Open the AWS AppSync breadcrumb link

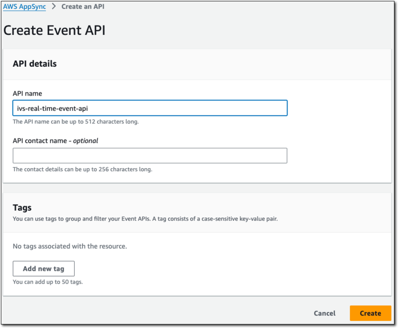coord(24,6)
